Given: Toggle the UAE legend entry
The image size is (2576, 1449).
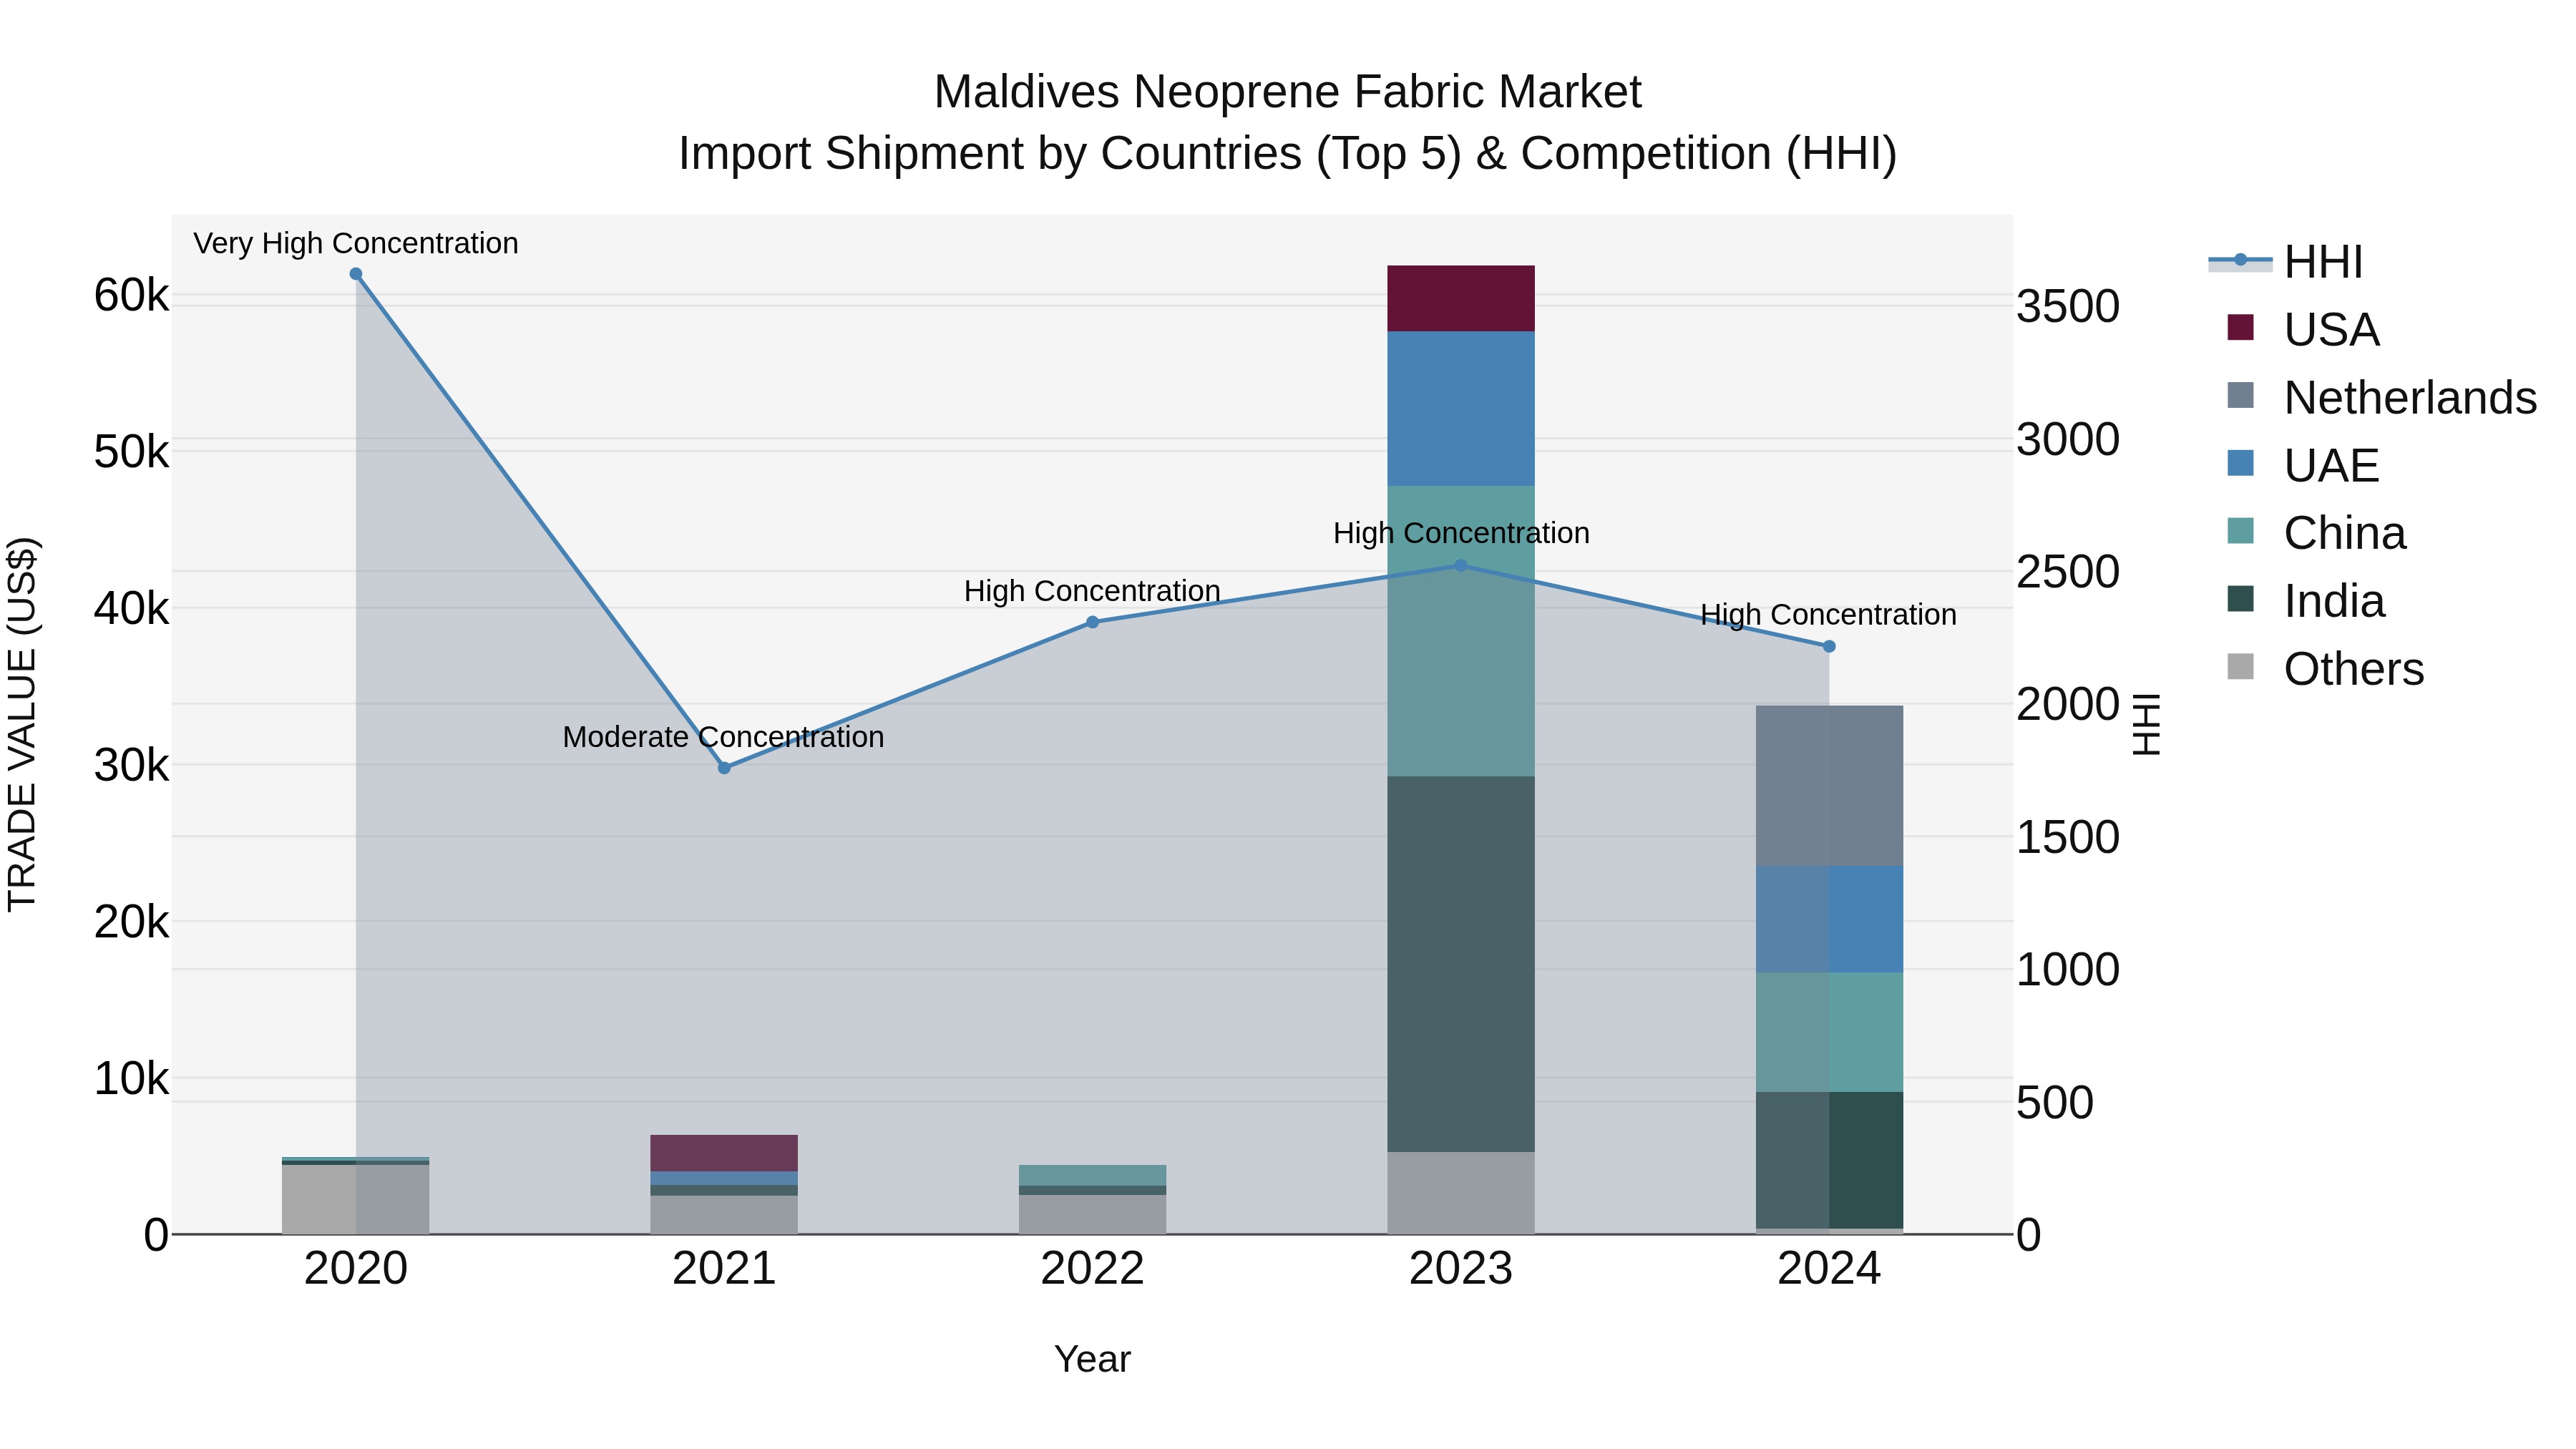Looking at the screenshot, I should click(x=2303, y=465).
